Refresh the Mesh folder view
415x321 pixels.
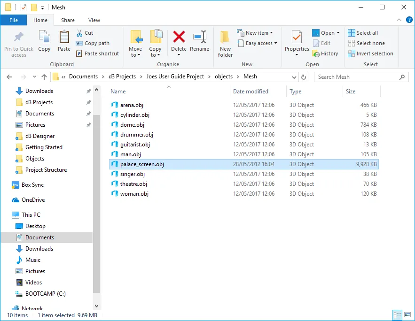[304, 77]
